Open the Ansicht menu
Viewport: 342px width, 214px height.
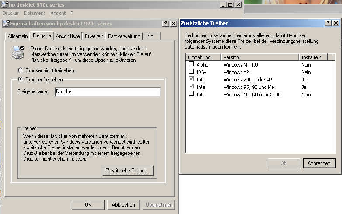[x=58, y=13]
